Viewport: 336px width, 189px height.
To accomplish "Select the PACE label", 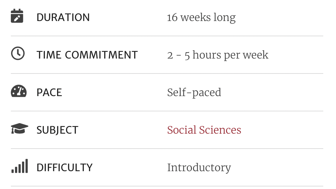I will pos(49,93).
